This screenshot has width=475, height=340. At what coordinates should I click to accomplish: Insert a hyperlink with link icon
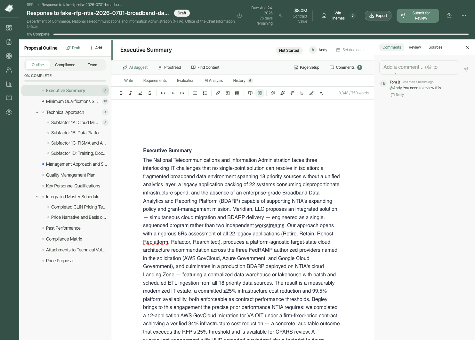218,93
